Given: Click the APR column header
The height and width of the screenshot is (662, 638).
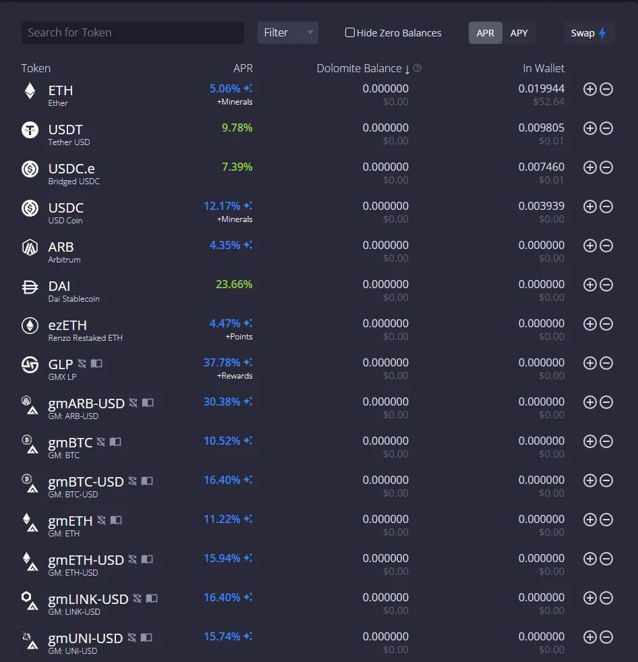Looking at the screenshot, I should point(243,68).
